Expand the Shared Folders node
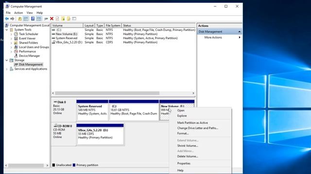The height and width of the screenshot is (174, 311). click(11, 43)
